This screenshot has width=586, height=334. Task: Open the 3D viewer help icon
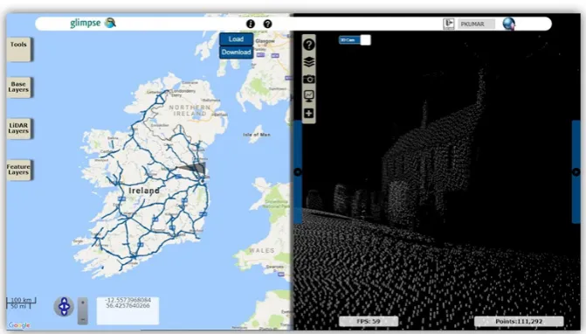(308, 45)
